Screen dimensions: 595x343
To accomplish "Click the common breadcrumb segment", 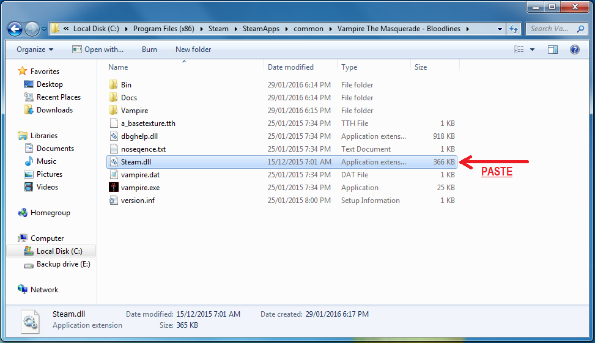I will [308, 29].
